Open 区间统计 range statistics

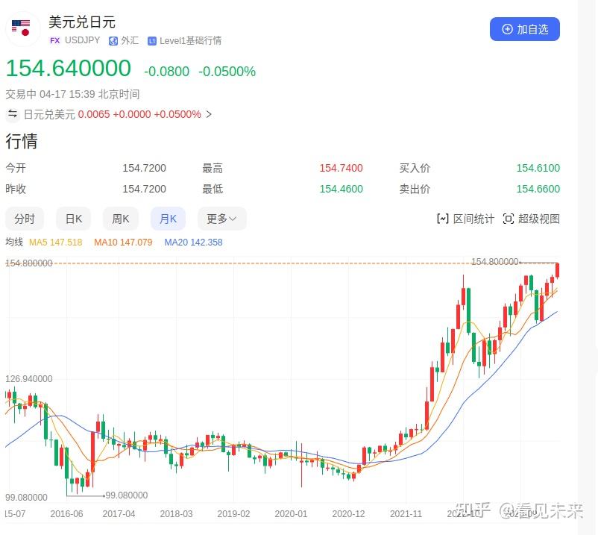[465, 219]
